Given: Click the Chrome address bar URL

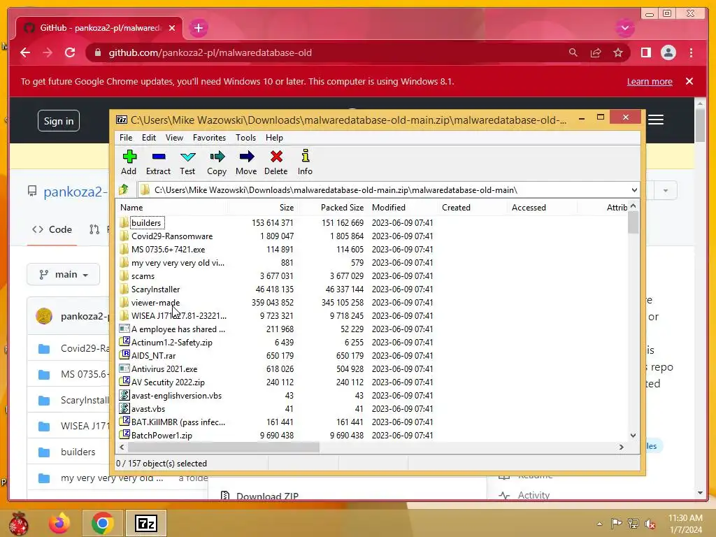Looking at the screenshot, I should (210, 52).
